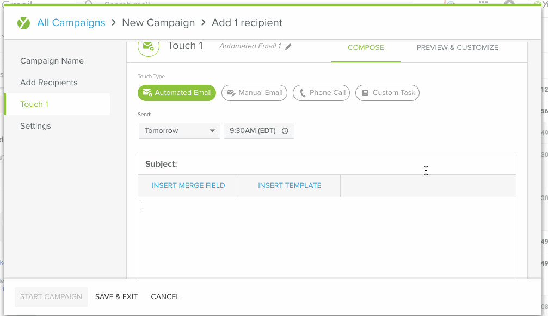
Task: Click the pencil edit icon beside Automated Email 1
Action: point(288,47)
